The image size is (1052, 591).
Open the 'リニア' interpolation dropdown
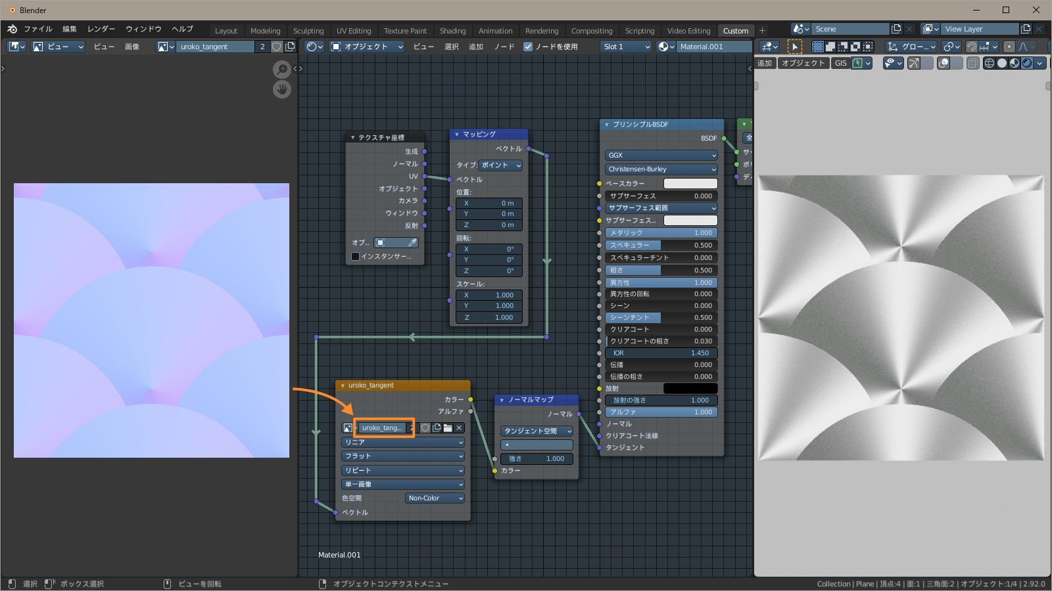(x=403, y=443)
